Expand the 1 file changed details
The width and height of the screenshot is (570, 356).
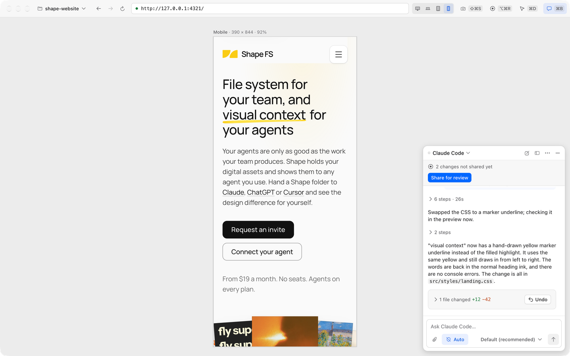tap(462, 299)
